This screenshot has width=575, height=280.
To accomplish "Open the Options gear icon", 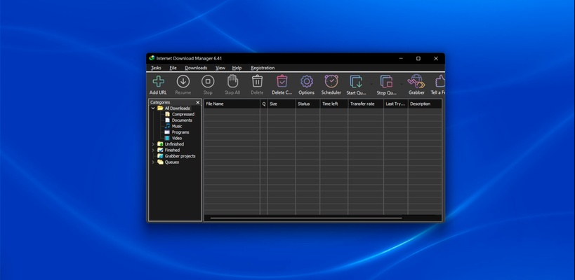I will tap(306, 82).
